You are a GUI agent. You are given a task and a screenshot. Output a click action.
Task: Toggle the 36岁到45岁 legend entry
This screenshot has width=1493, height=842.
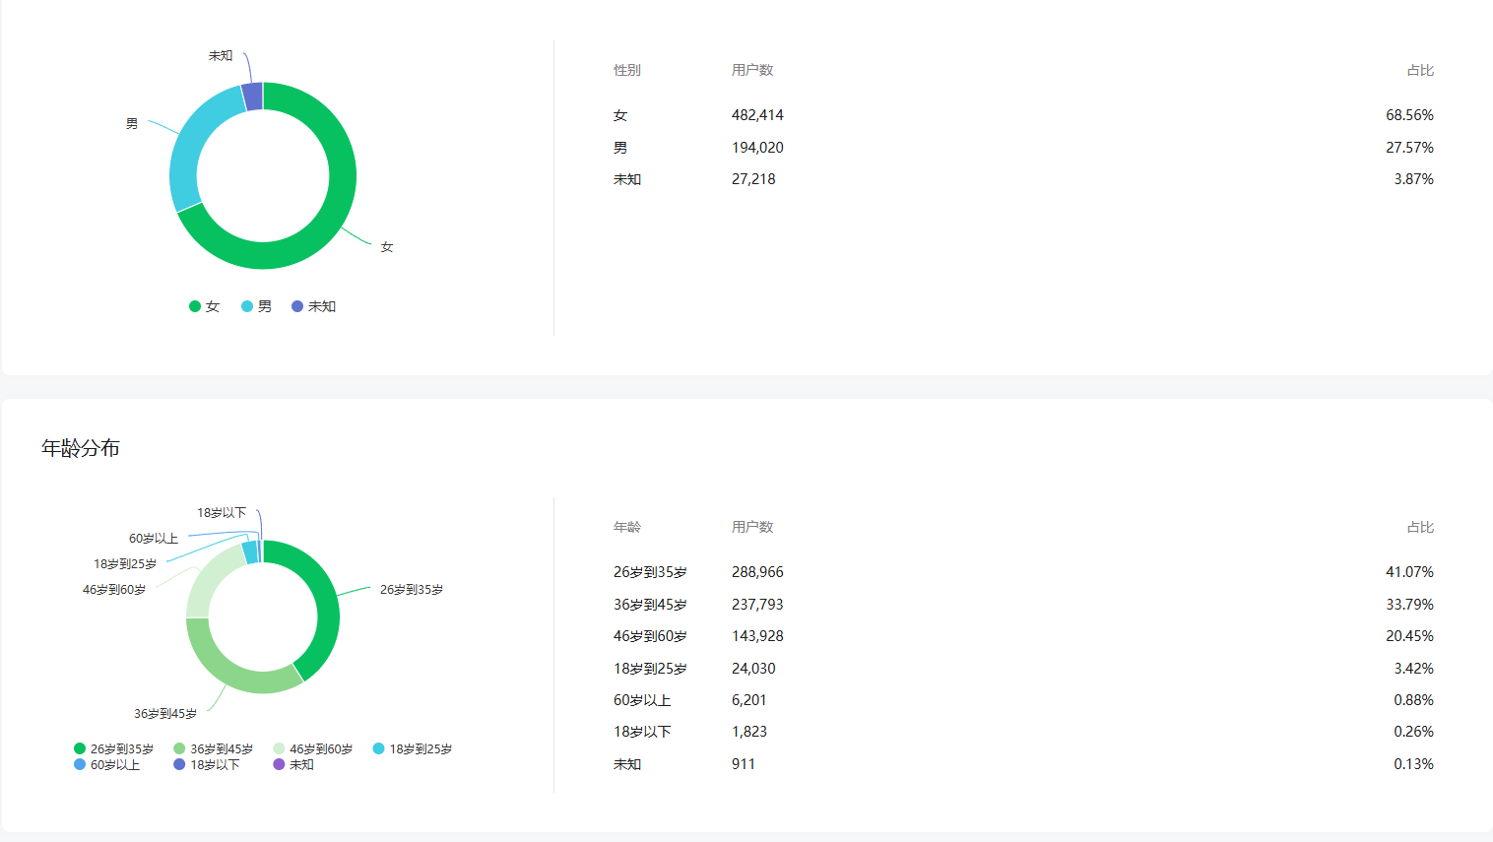click(214, 749)
